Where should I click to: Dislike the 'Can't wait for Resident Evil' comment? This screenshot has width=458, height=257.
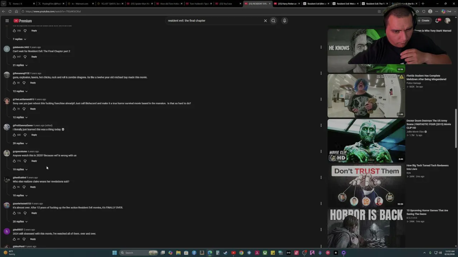tap(25, 57)
